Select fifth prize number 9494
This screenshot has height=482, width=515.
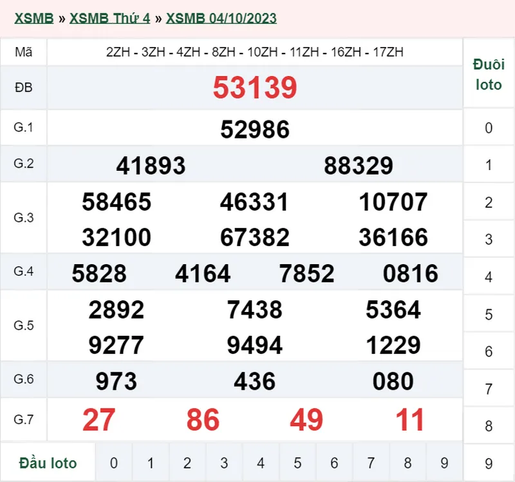254,344
